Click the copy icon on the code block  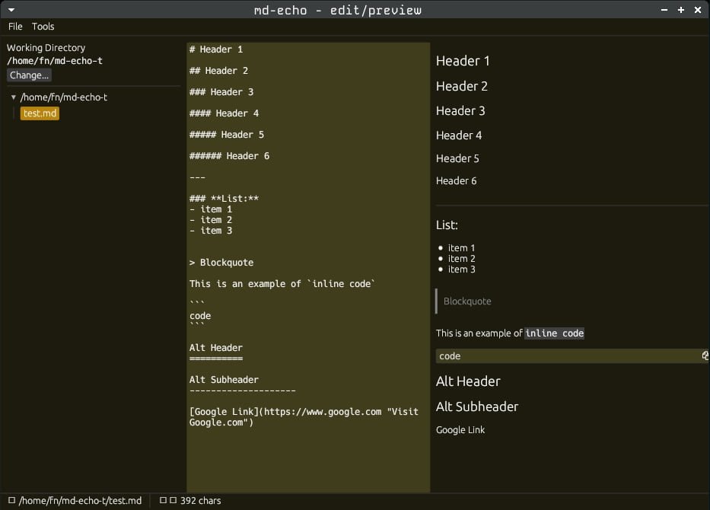(705, 355)
